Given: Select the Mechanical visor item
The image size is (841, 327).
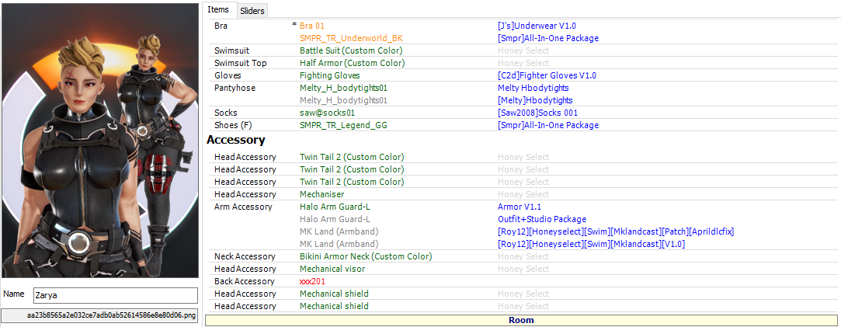Looking at the screenshot, I should 332,269.
